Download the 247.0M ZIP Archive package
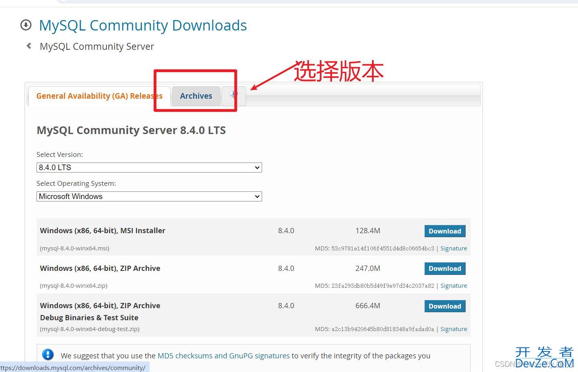578x372 pixels. (445, 268)
